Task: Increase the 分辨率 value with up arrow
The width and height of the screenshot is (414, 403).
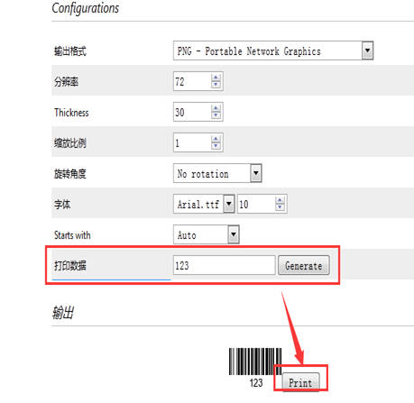Action: tap(216, 78)
